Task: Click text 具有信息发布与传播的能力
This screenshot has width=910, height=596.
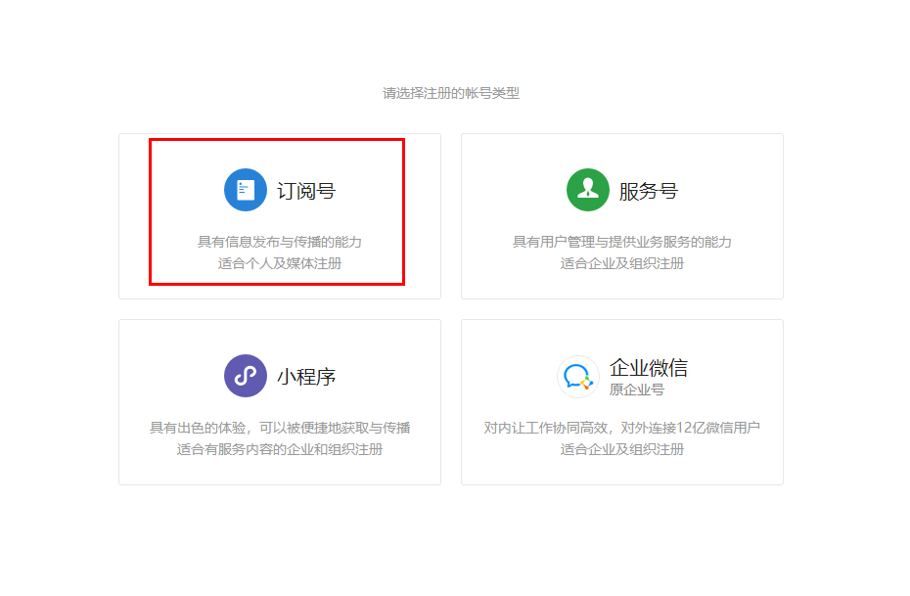Action: click(280, 242)
